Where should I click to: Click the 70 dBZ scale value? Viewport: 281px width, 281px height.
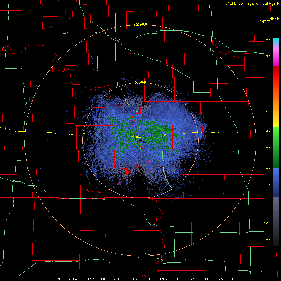268,57
